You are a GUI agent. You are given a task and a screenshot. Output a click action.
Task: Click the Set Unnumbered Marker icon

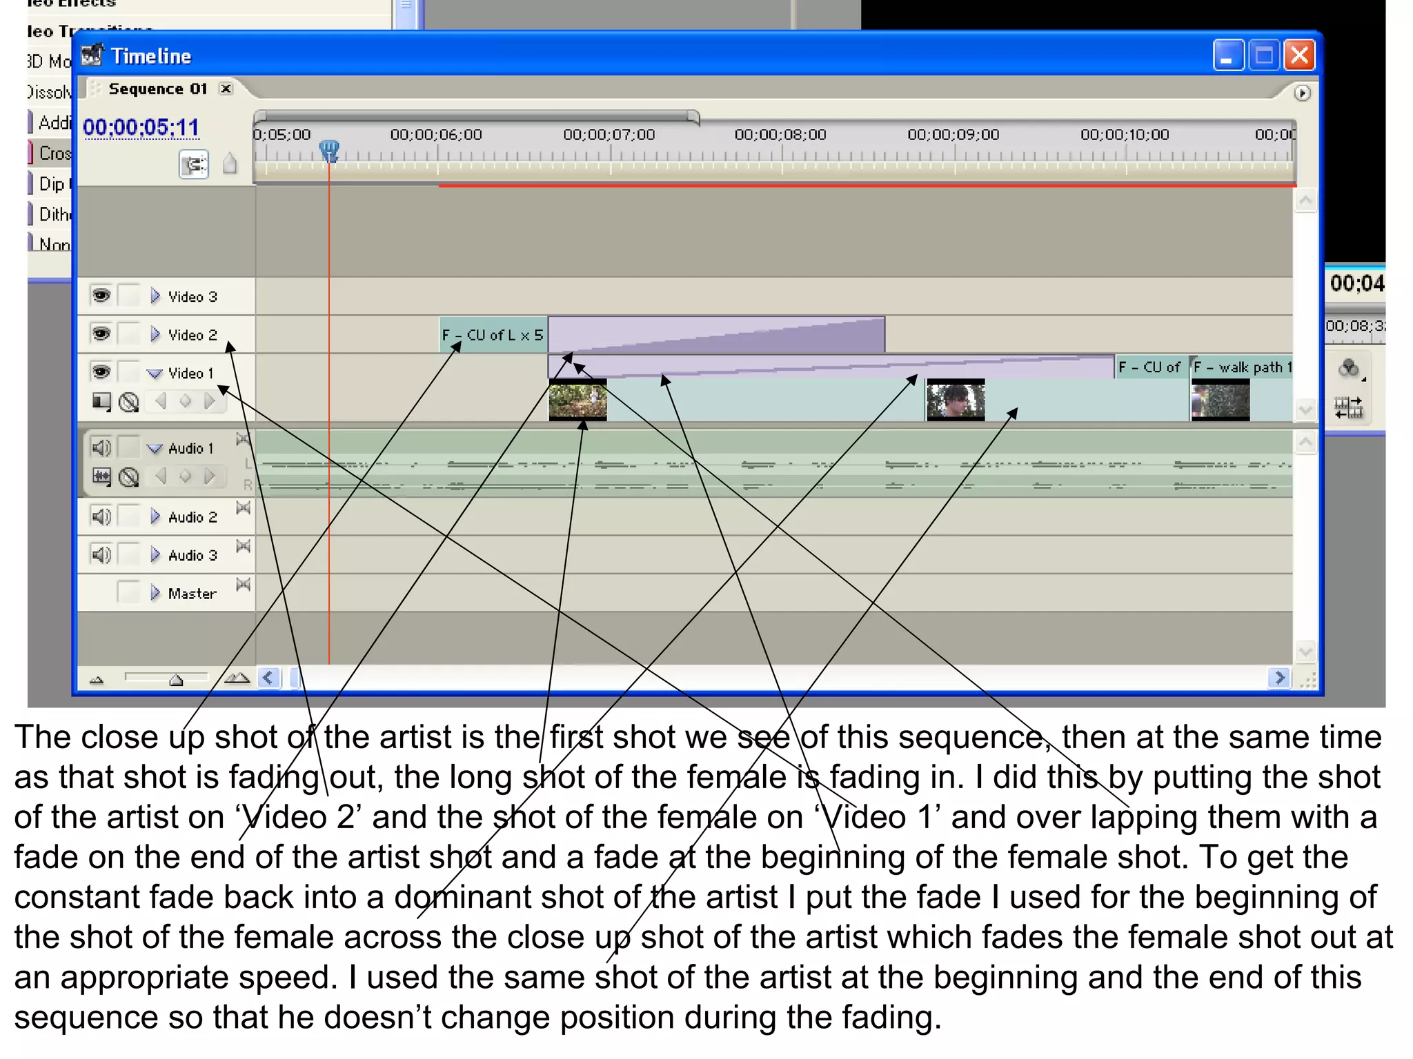coord(230,164)
